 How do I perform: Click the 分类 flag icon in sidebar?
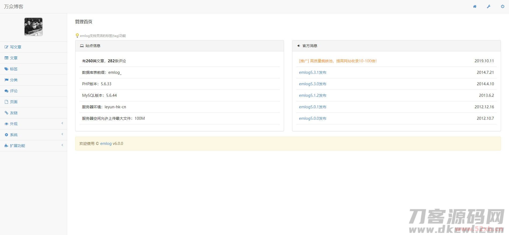tap(6, 80)
